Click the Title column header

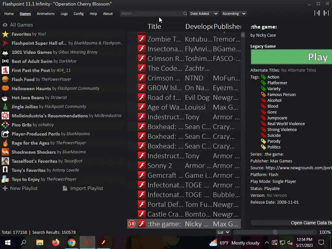(x=154, y=27)
